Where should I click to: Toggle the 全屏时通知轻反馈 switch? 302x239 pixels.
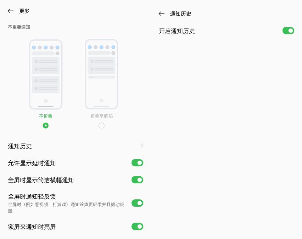pyautogui.click(x=137, y=203)
